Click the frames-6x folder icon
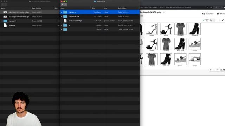Screen dimensions: 225x126 coord(65,12)
